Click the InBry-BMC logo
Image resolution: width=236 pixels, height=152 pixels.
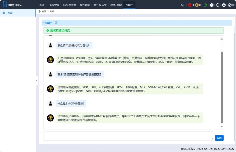pos(12,5)
